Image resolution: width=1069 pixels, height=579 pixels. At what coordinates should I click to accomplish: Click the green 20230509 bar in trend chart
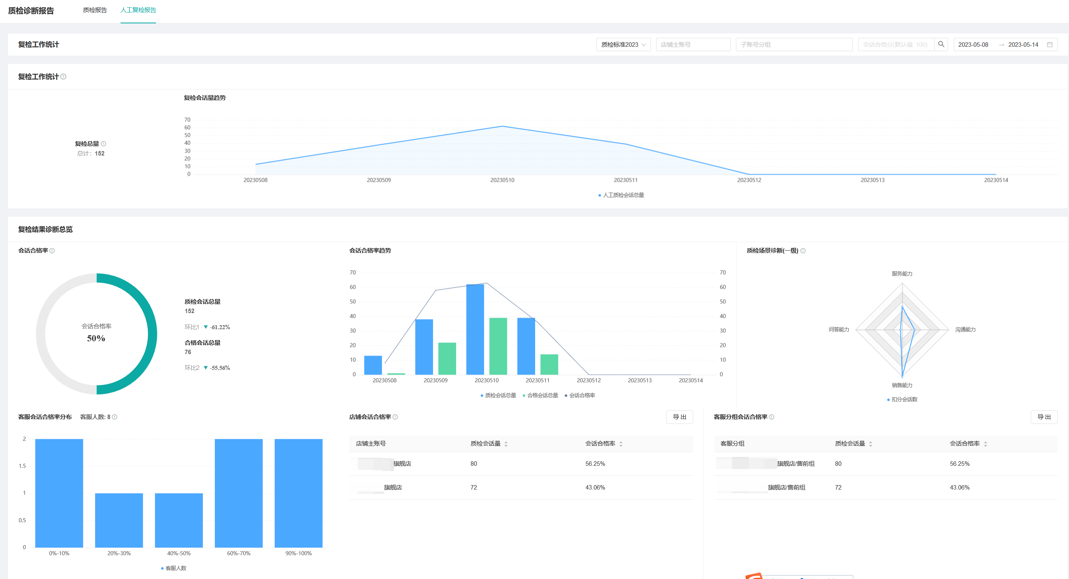[447, 359]
